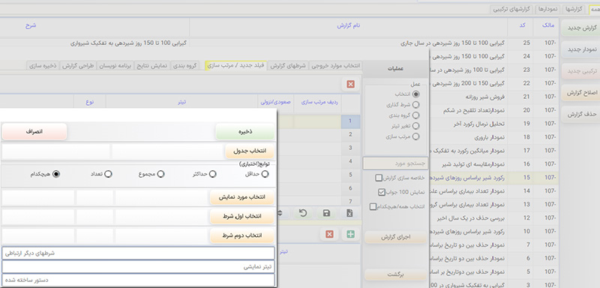Viewport: 600px width, 288px height.
Task: Click the انتخاب مورد نمایش button
Action: tap(242, 197)
